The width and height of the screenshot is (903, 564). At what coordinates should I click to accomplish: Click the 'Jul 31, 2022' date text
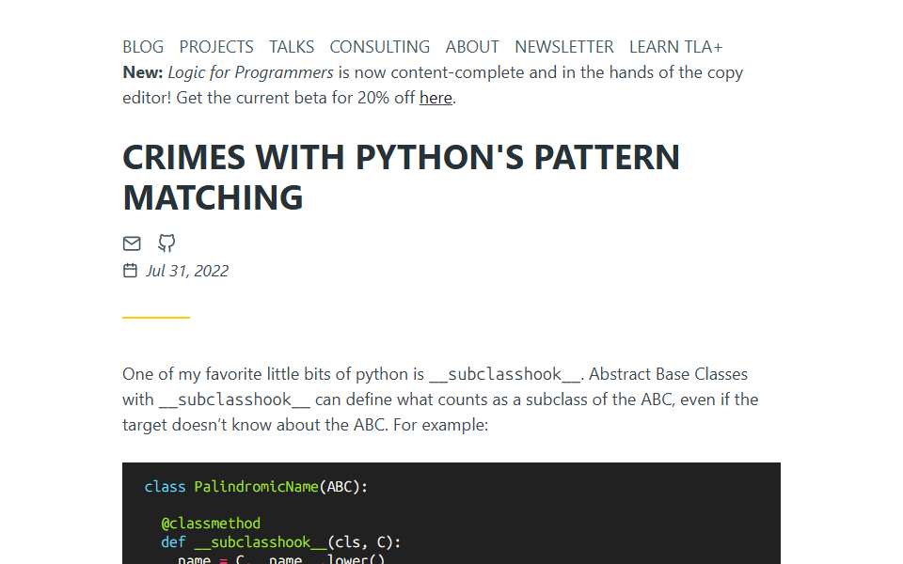pyautogui.click(x=187, y=271)
